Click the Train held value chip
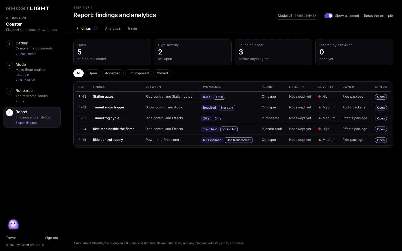 coord(210,129)
